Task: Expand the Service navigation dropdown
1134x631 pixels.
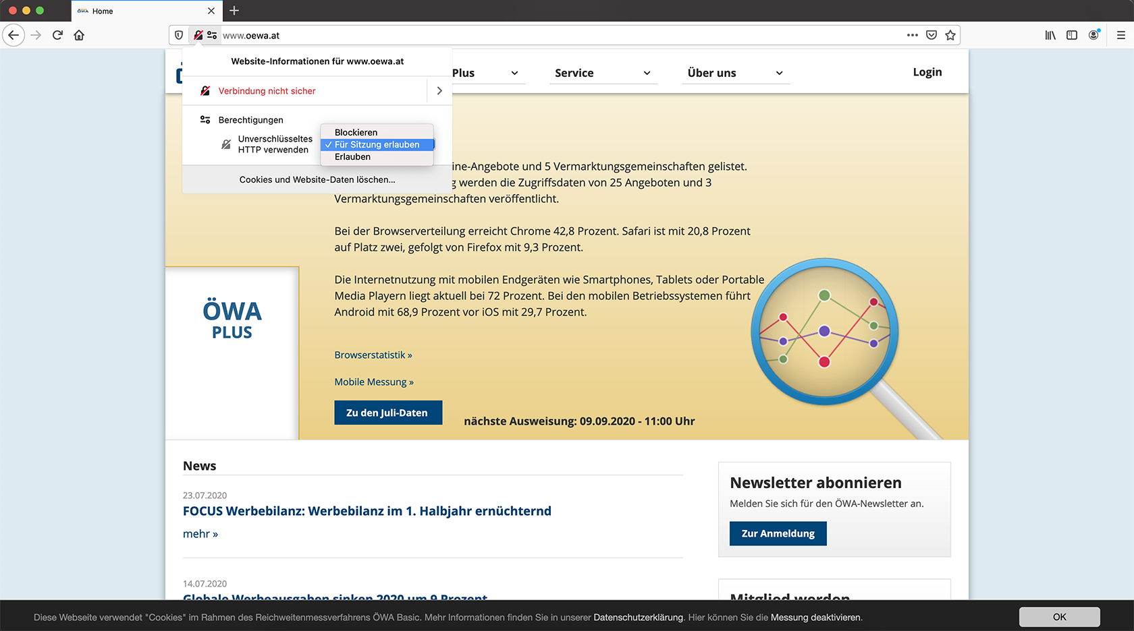Action: click(x=602, y=73)
